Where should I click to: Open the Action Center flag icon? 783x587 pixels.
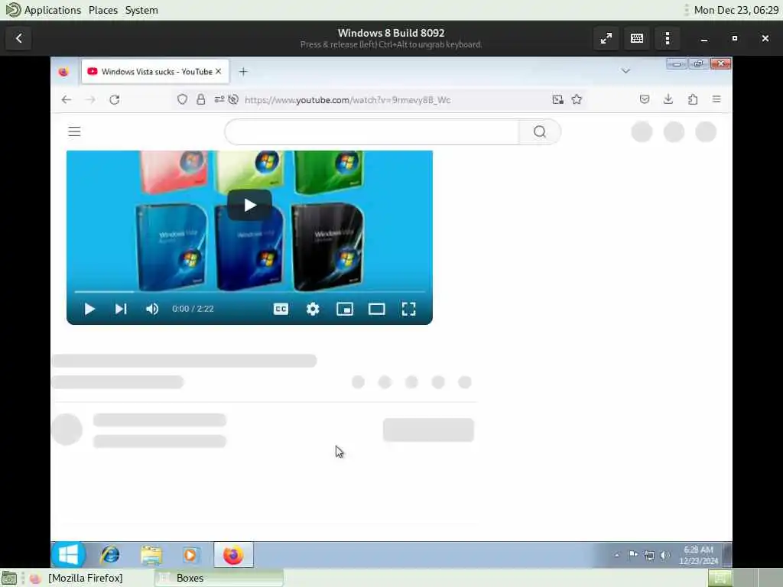(x=632, y=555)
